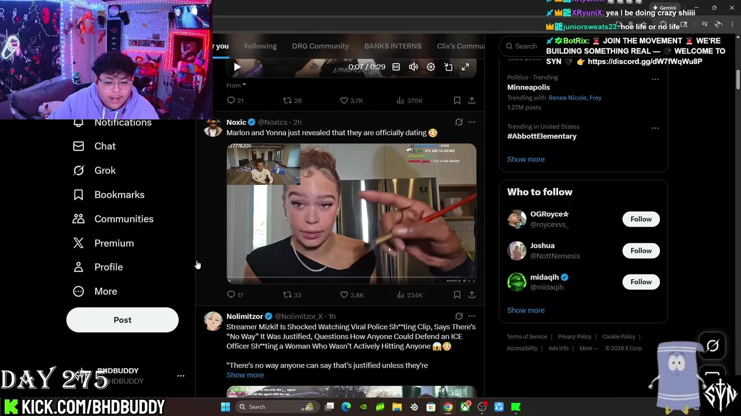This screenshot has height=416, width=741.
Task: Open options for the #AbbottElementary trend
Action: coord(655,128)
